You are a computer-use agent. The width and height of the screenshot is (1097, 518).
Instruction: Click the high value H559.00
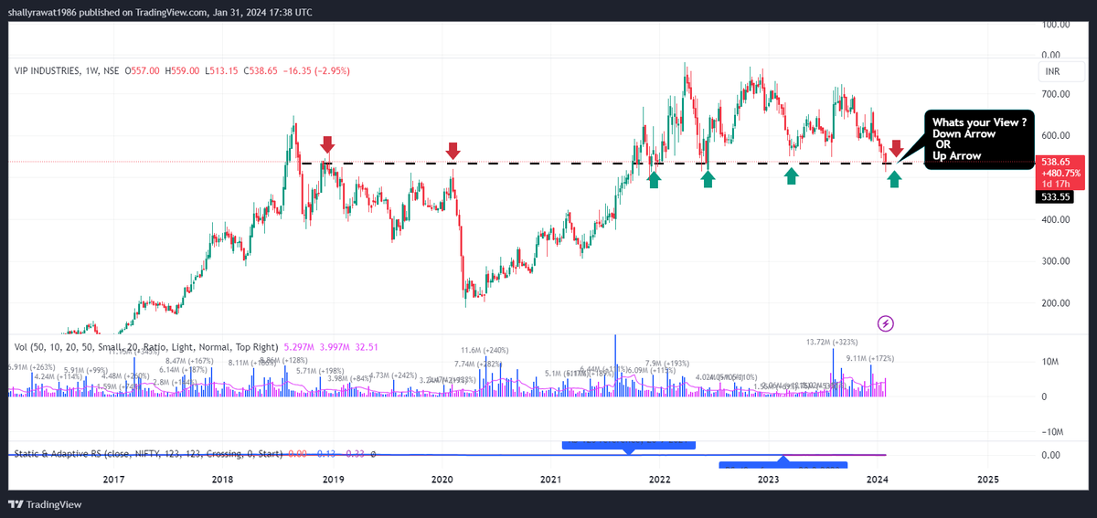coord(183,71)
